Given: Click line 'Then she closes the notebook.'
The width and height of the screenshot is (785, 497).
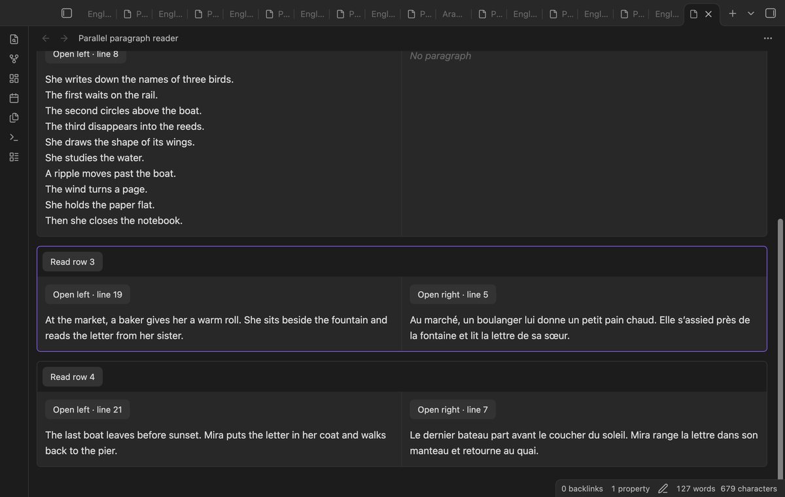Looking at the screenshot, I should (x=114, y=220).
